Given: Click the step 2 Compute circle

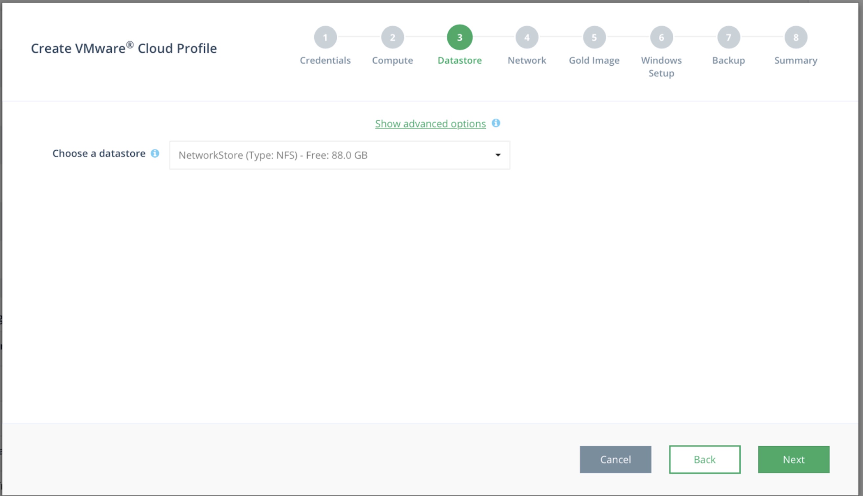Looking at the screenshot, I should tap(392, 37).
